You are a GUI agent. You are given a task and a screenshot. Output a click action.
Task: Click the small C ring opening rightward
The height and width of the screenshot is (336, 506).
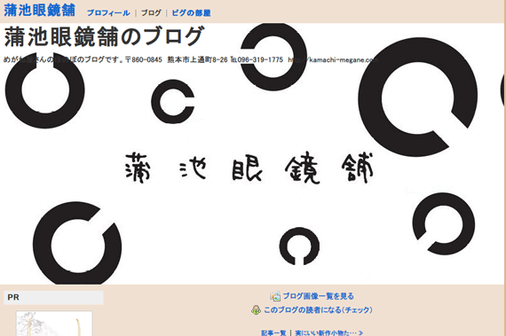point(173,101)
